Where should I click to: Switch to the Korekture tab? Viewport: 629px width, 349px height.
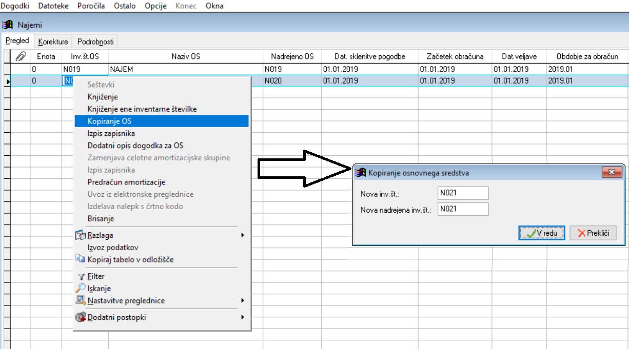click(x=53, y=42)
